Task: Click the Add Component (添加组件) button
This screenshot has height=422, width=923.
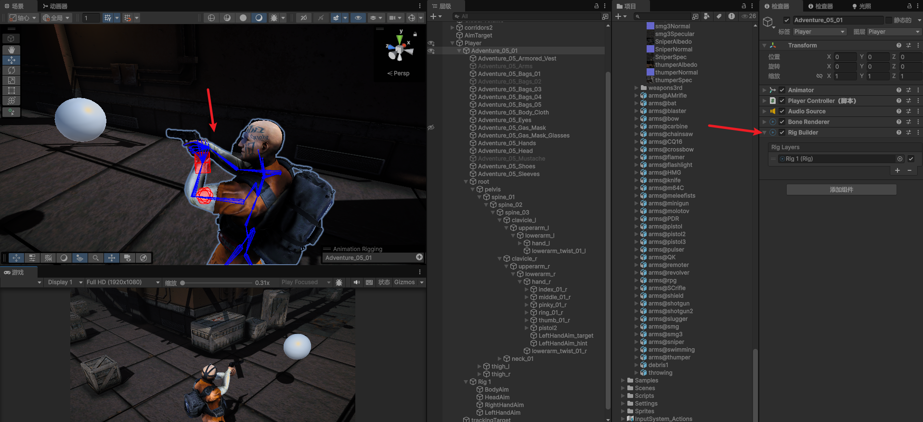Action: pyautogui.click(x=841, y=190)
